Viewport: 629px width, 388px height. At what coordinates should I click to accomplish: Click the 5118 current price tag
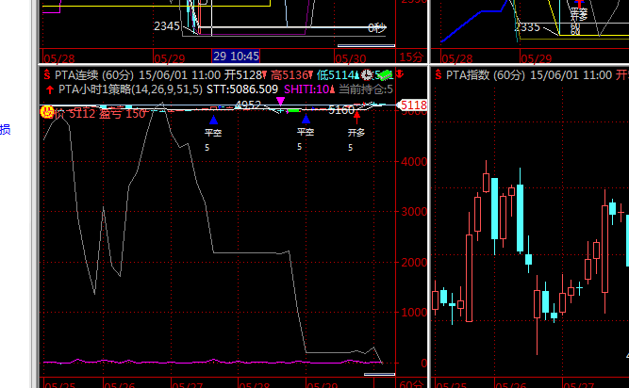413,106
